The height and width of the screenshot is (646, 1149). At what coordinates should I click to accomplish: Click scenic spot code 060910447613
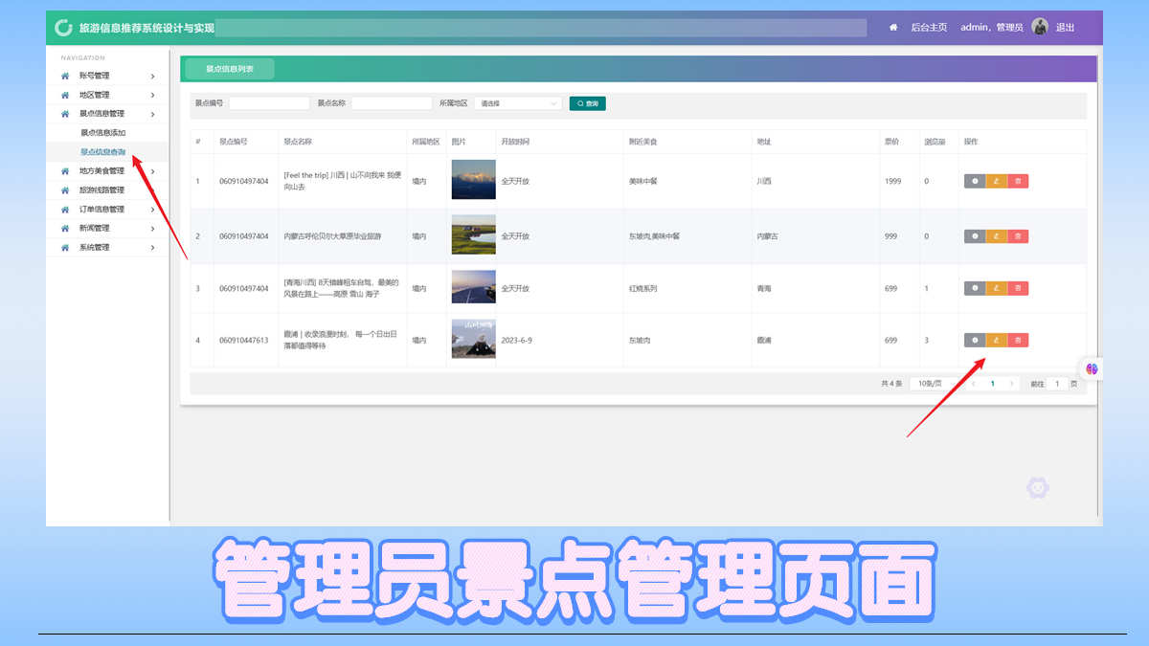click(x=244, y=340)
